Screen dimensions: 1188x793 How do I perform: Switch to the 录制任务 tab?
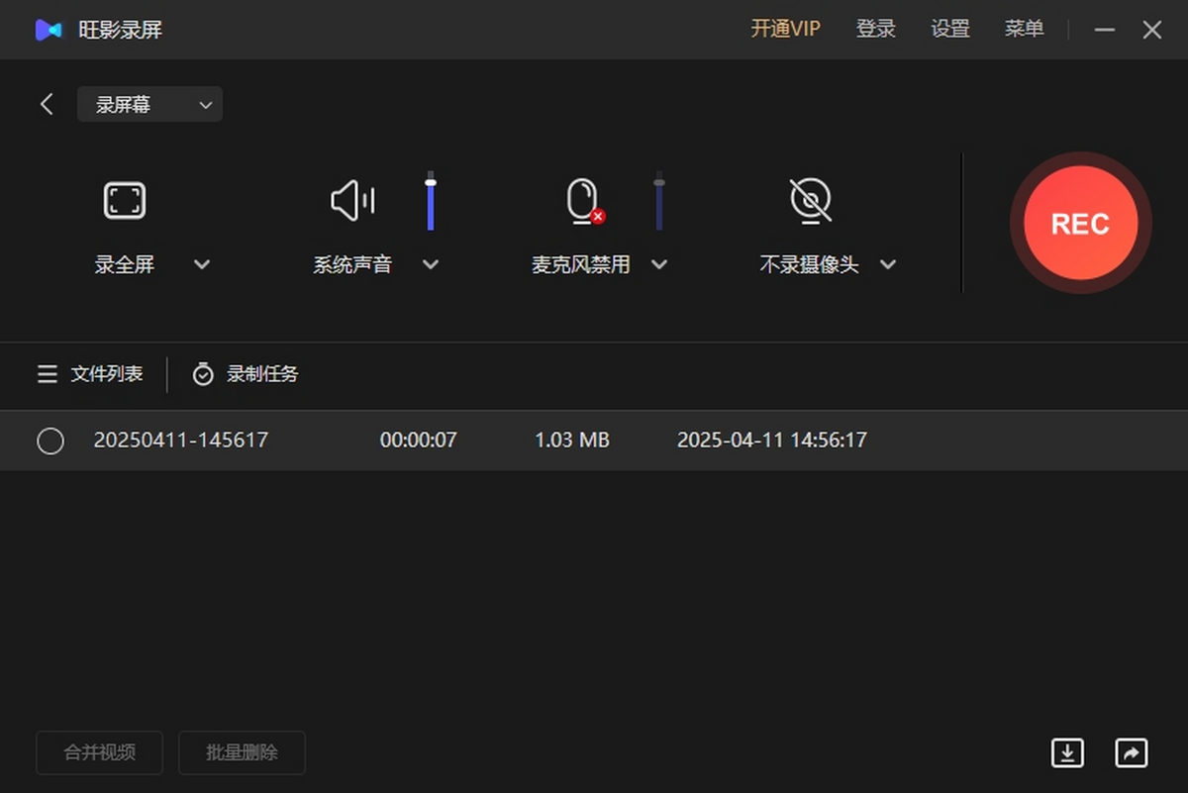point(246,374)
